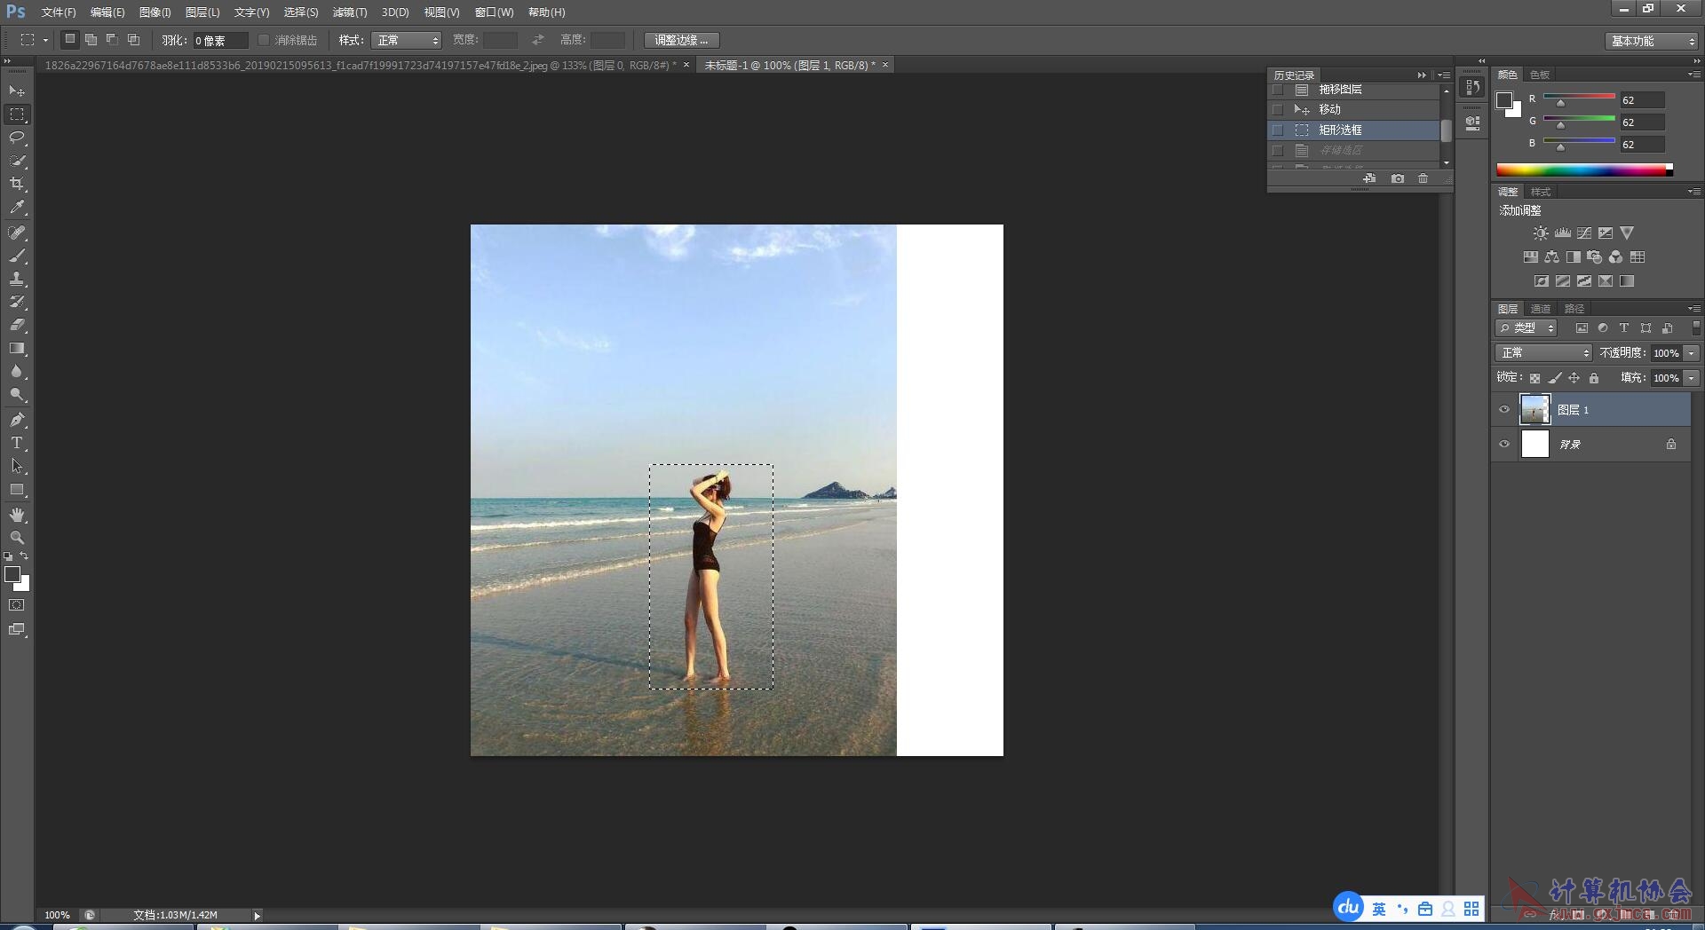Select the Eraser tool

[x=17, y=325]
